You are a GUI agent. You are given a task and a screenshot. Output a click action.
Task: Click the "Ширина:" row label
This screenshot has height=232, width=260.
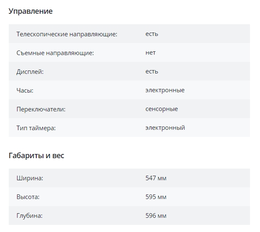click(x=30, y=179)
